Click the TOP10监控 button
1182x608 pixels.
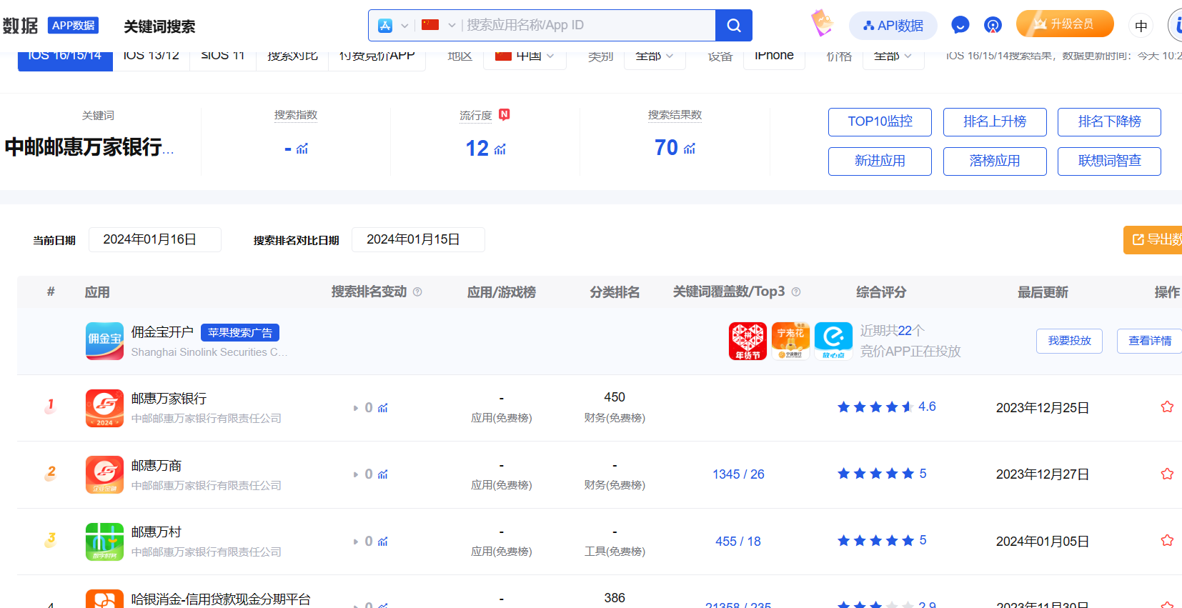[880, 121]
